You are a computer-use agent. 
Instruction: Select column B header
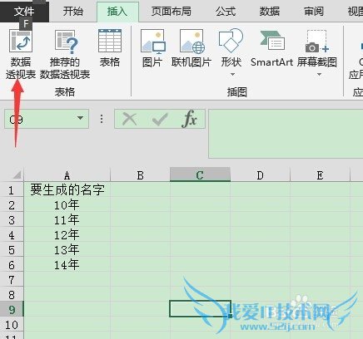click(x=140, y=174)
